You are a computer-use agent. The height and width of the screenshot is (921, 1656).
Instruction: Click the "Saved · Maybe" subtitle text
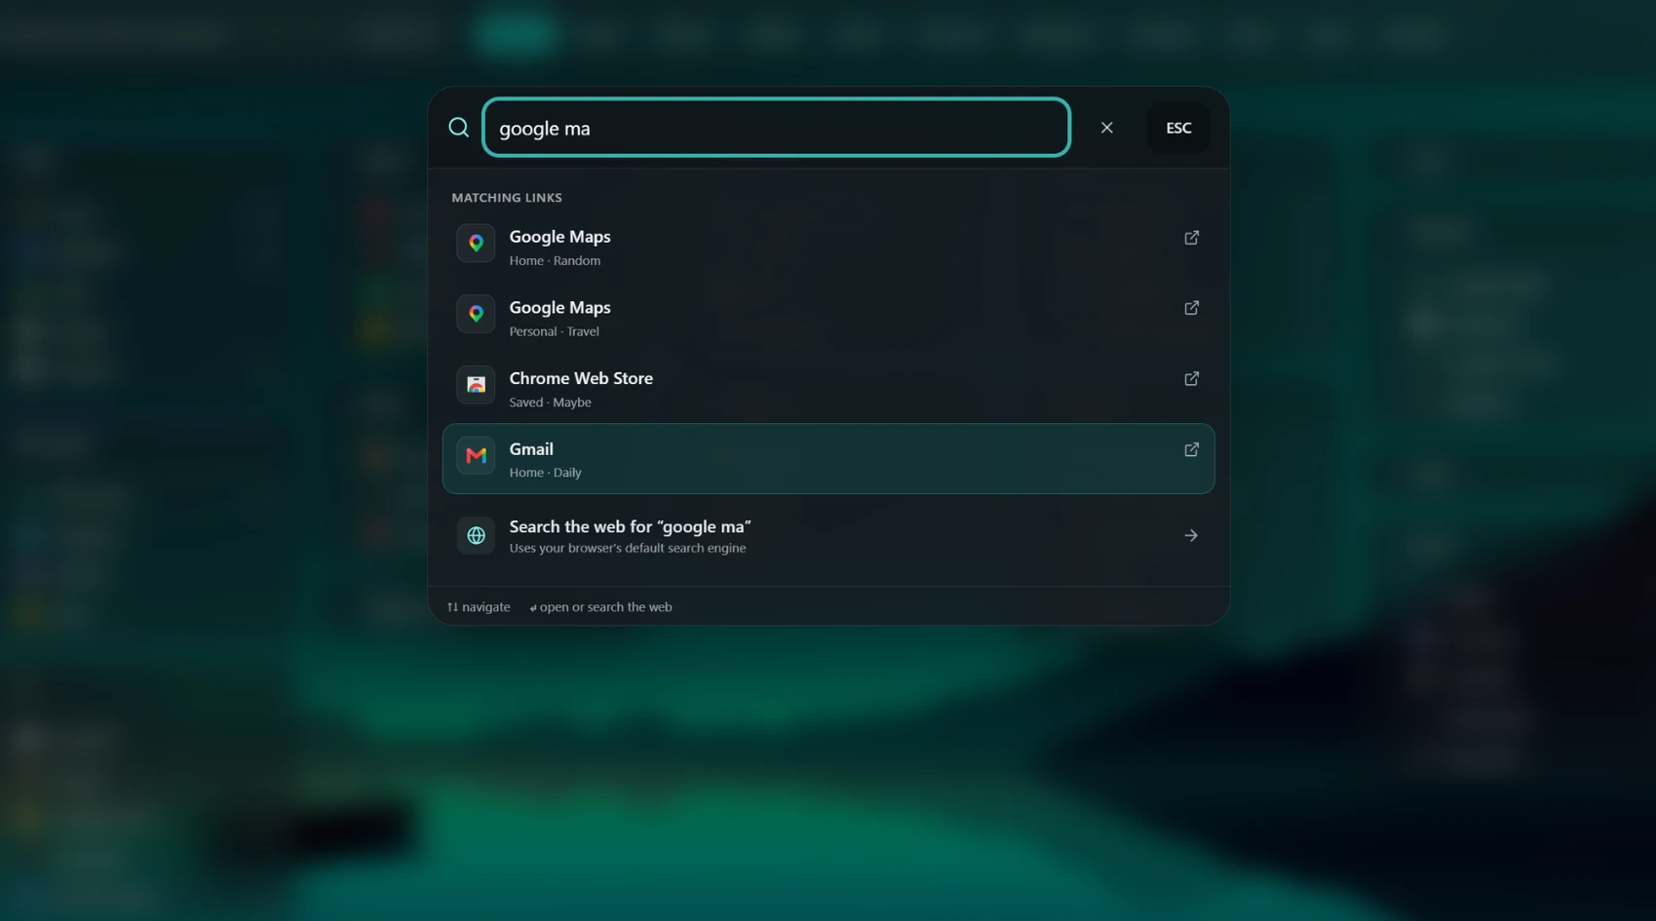pyautogui.click(x=550, y=403)
